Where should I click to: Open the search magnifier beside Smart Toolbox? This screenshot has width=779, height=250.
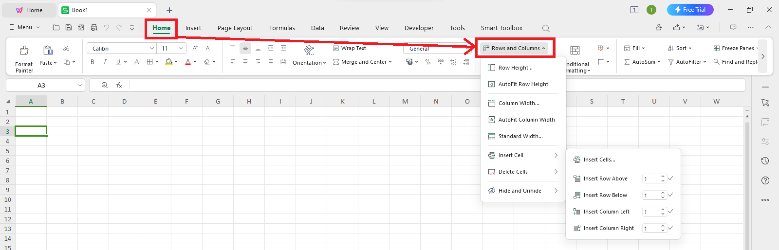[546, 28]
